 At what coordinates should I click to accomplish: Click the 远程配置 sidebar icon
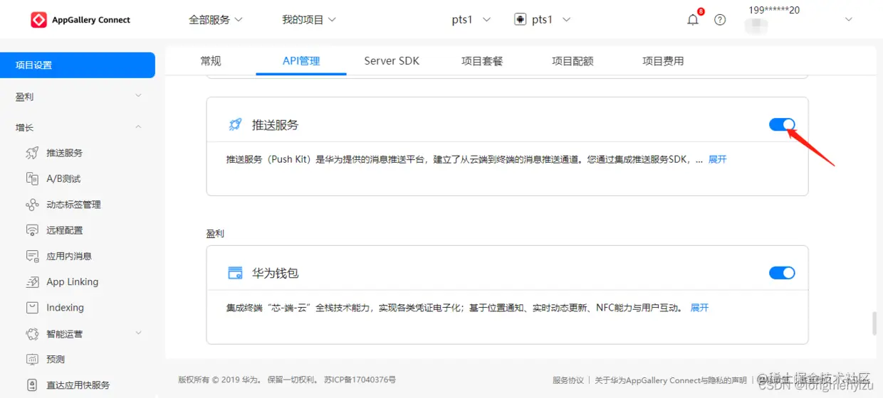click(x=32, y=230)
